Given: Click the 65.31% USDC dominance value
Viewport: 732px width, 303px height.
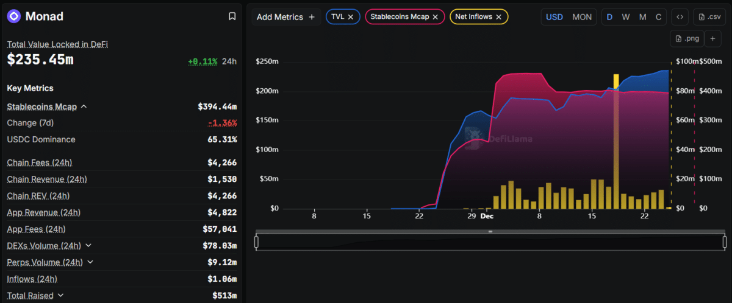Looking at the screenshot, I should pyautogui.click(x=223, y=139).
